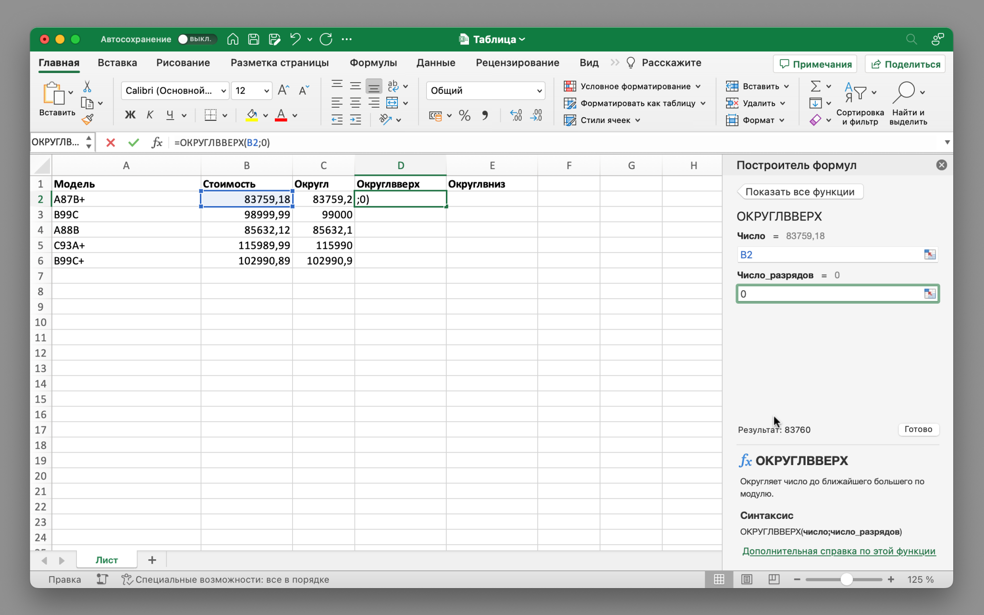The image size is (984, 615).
Task: Open Дополнительная справка по этой функции link
Action: 838,551
